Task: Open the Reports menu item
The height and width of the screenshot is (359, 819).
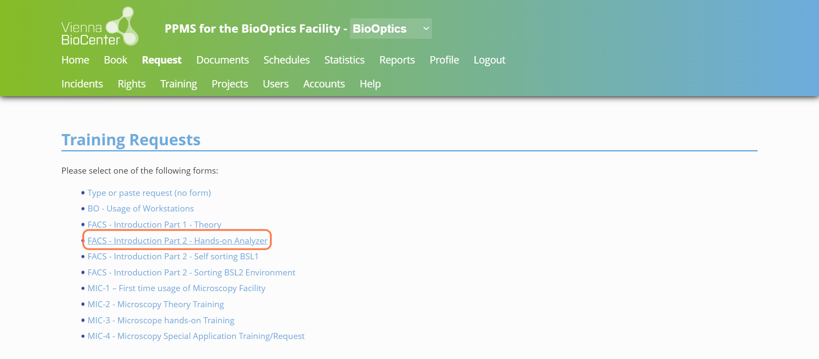Action: tap(397, 60)
